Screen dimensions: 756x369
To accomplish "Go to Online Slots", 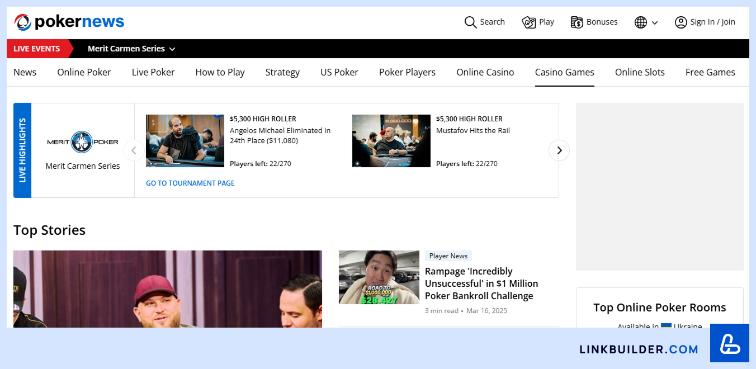I will pyautogui.click(x=640, y=72).
